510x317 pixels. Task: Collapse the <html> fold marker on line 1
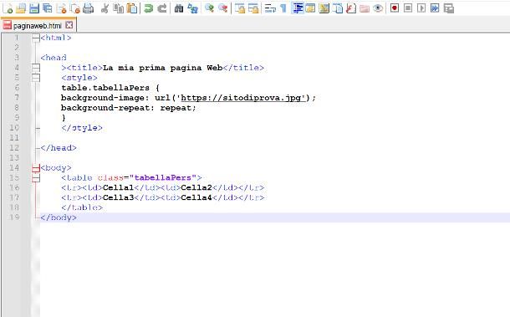coord(36,38)
